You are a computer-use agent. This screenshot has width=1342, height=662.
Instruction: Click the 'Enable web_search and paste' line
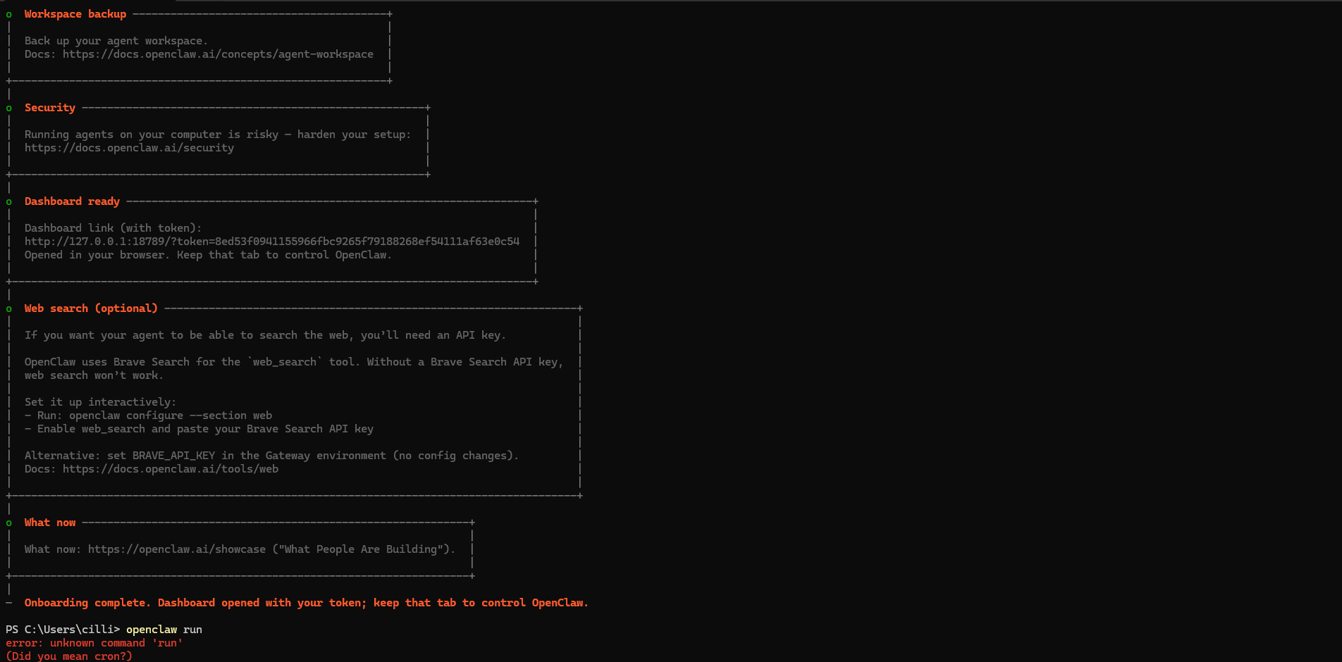199,429
